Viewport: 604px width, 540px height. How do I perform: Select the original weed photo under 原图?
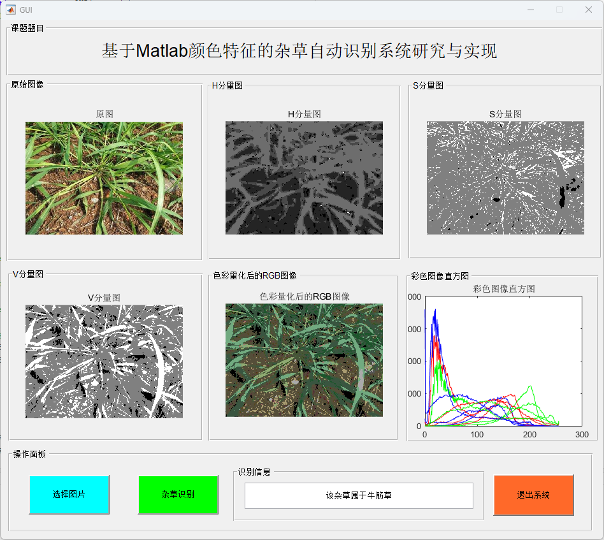click(x=104, y=179)
